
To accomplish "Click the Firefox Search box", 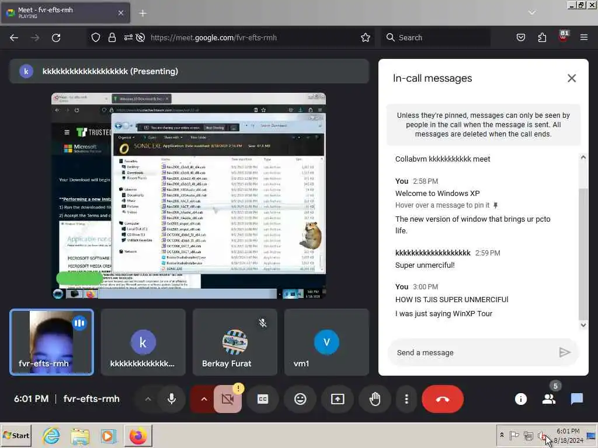I will [436, 37].
